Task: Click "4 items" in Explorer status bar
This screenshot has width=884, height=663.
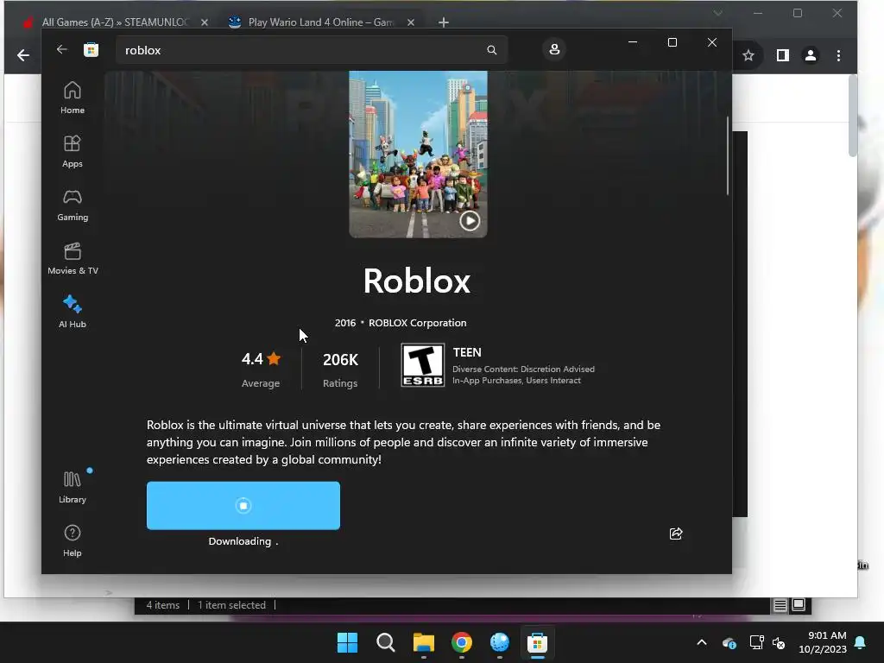Action: click(x=163, y=605)
